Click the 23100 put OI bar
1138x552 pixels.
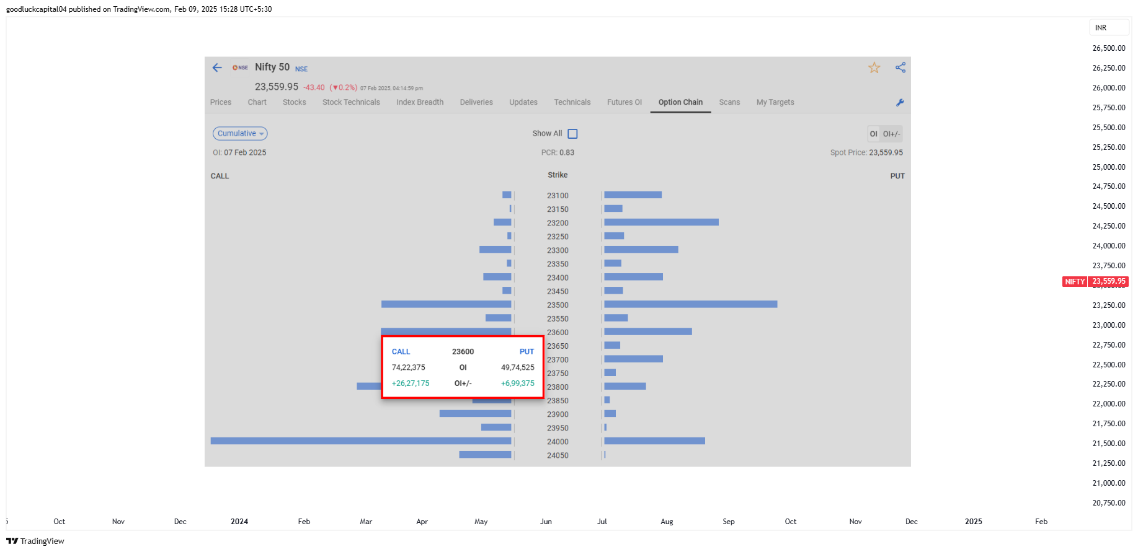pos(633,195)
